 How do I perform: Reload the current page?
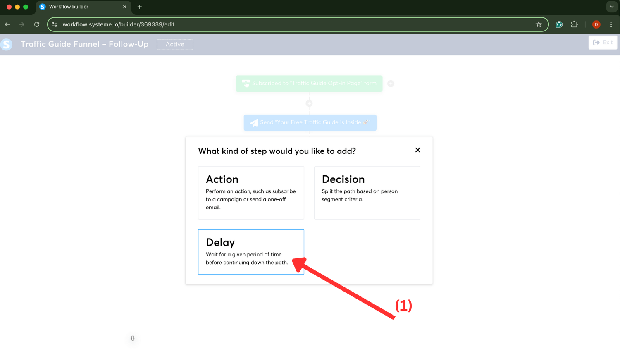37,24
